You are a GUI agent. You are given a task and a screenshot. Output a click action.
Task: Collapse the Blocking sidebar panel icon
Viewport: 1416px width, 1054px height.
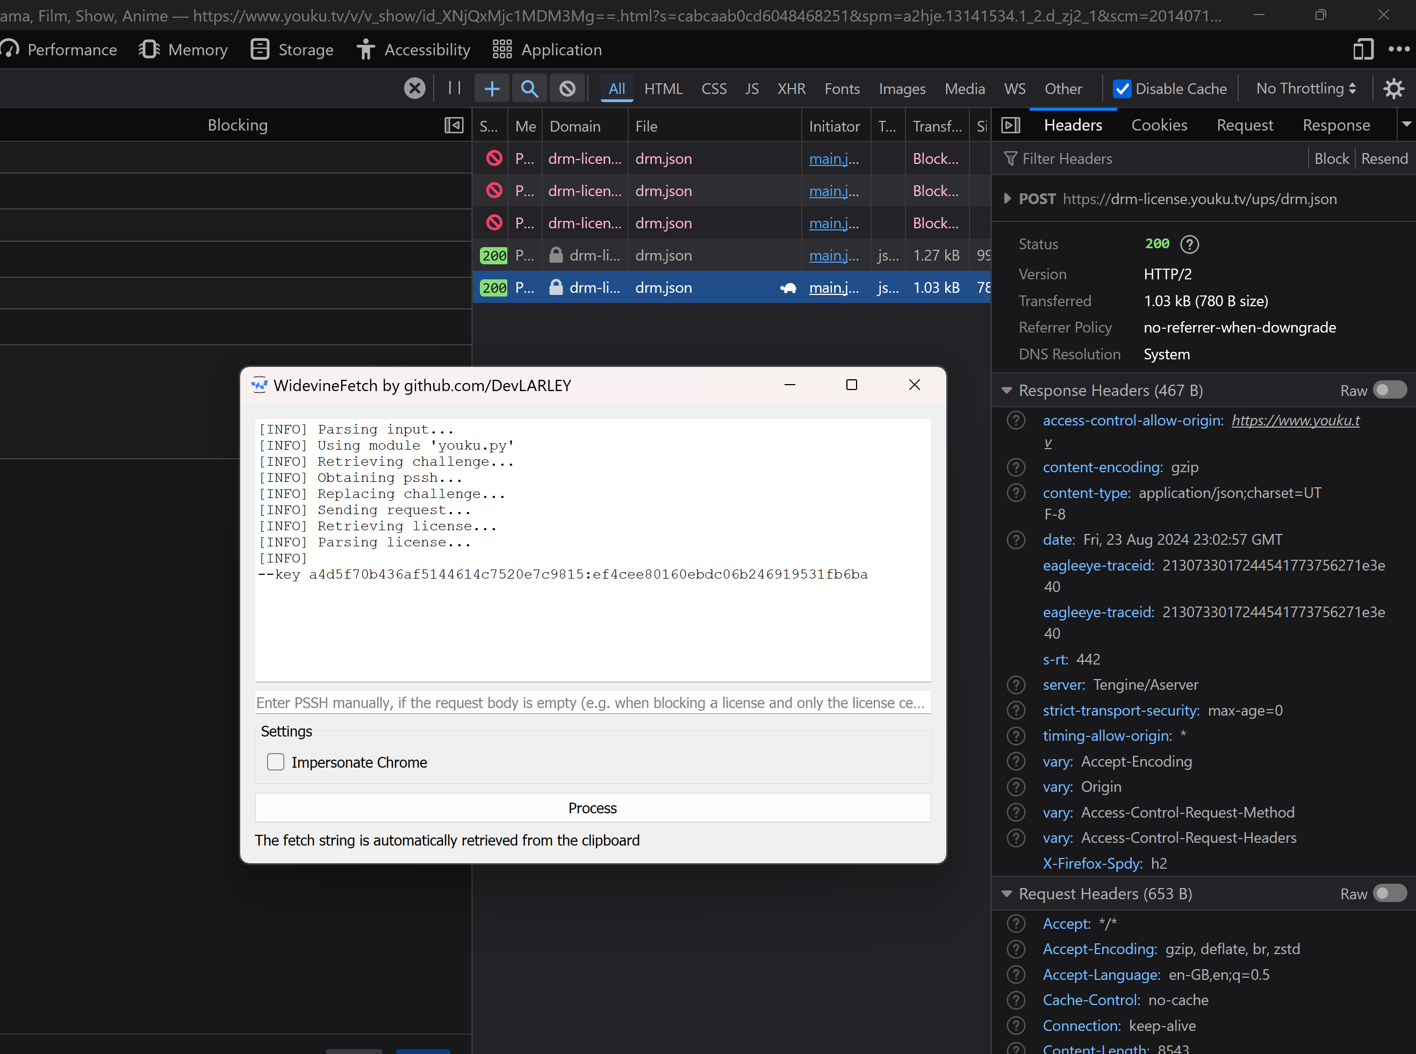click(454, 125)
